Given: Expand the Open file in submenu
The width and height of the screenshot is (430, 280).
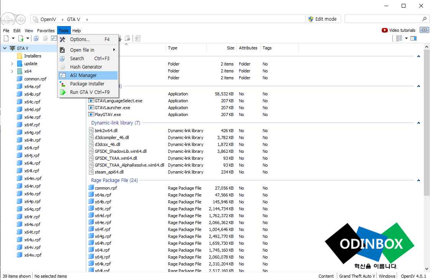Looking at the screenshot, I should coord(88,50).
